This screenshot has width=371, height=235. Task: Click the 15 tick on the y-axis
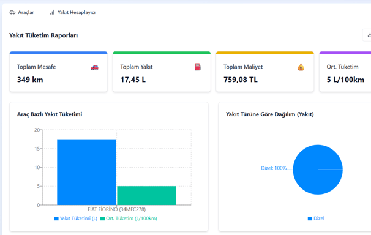[37, 149]
